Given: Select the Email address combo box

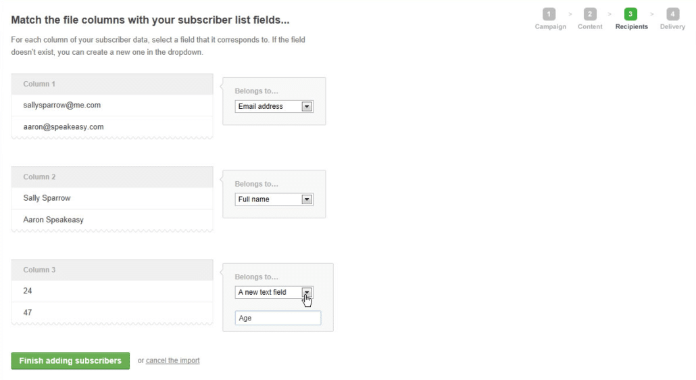Looking at the screenshot, I should pos(274,107).
